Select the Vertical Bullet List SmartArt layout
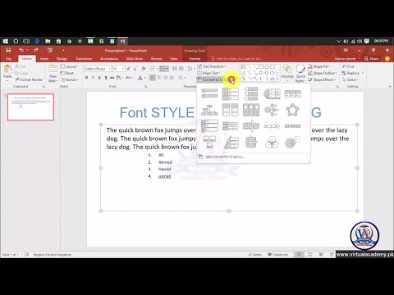This screenshot has width=394, height=295. point(209,93)
